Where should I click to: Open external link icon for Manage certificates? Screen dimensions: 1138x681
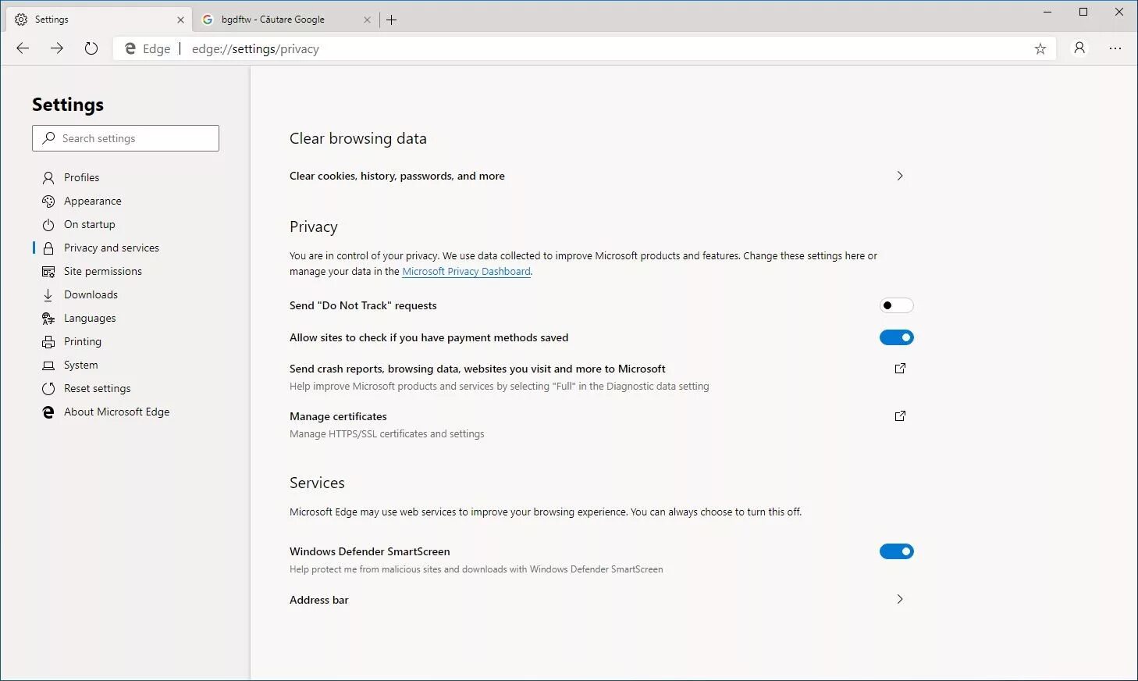pyautogui.click(x=900, y=415)
